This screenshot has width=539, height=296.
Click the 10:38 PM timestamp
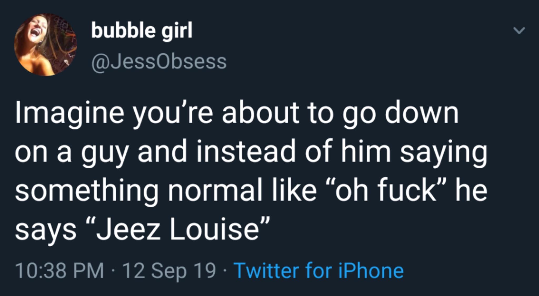point(59,271)
